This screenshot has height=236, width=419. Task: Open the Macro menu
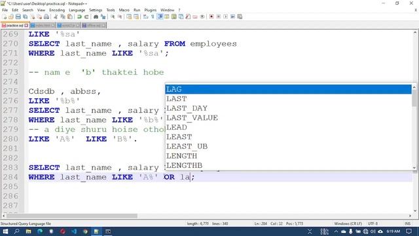coord(124,10)
